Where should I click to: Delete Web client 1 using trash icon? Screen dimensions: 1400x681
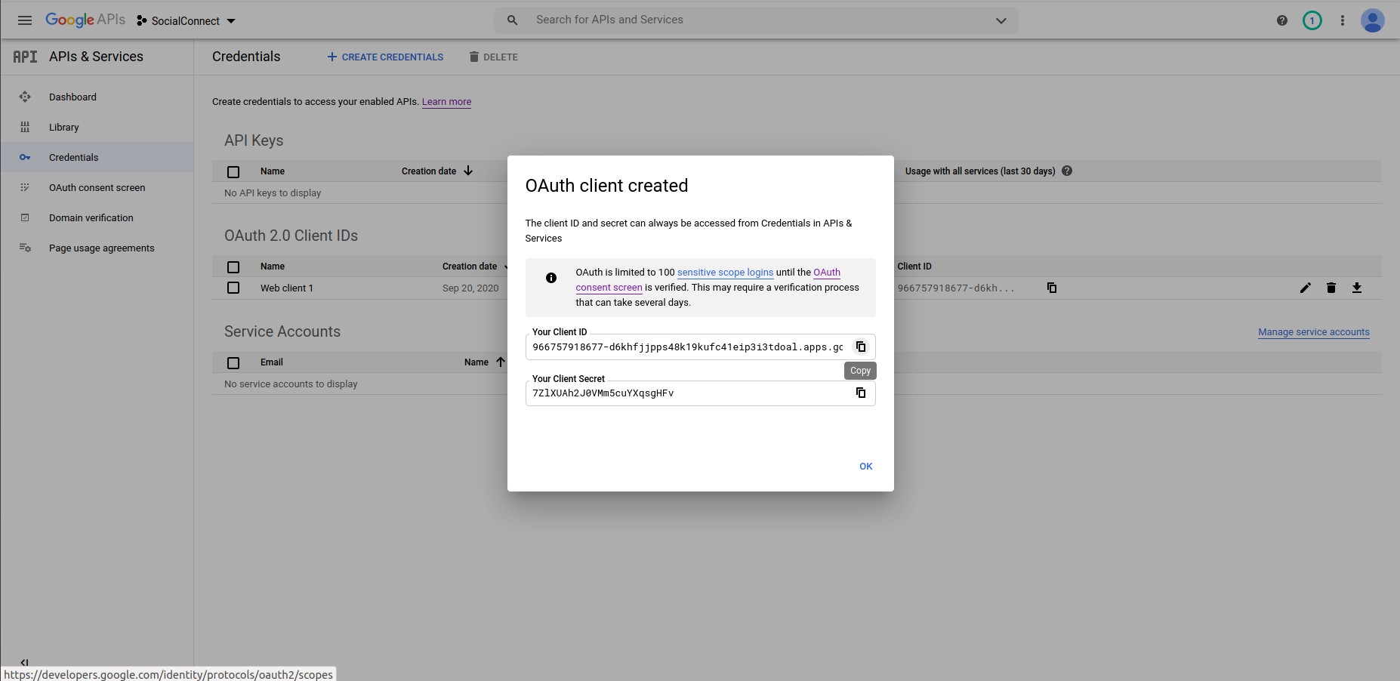1331,288
